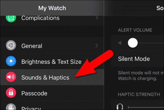Open Brightness & Text Size settings
Screen dimensions: 164x110
[52, 61]
